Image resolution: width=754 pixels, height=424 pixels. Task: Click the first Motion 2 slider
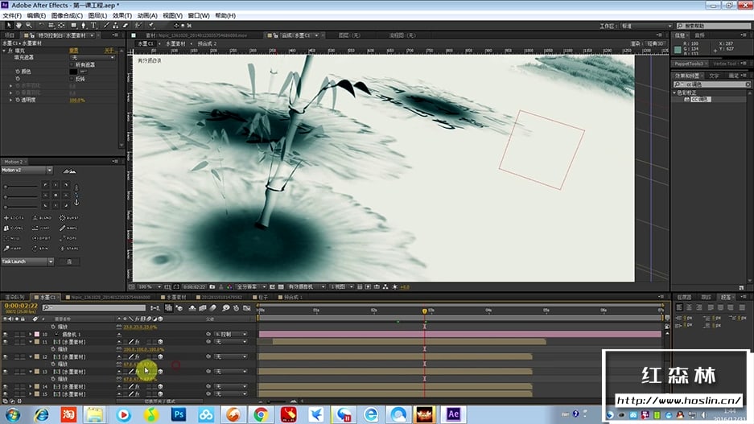pos(20,187)
